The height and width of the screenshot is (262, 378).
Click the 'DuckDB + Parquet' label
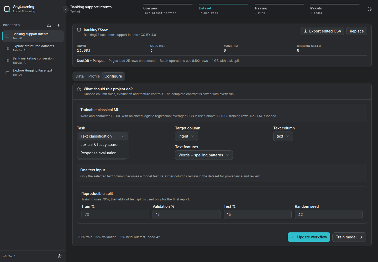tap(91, 61)
